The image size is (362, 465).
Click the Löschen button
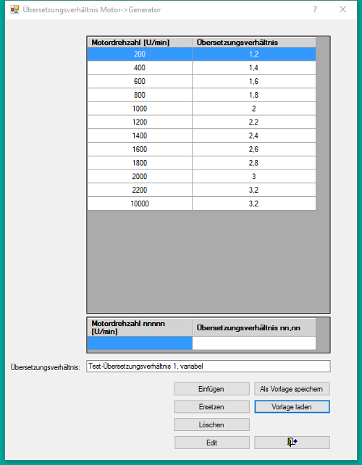coord(211,424)
